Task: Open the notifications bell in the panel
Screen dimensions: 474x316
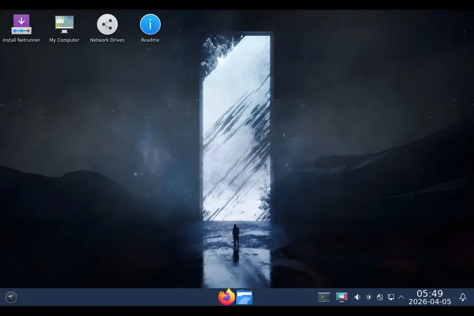Action: click(463, 297)
